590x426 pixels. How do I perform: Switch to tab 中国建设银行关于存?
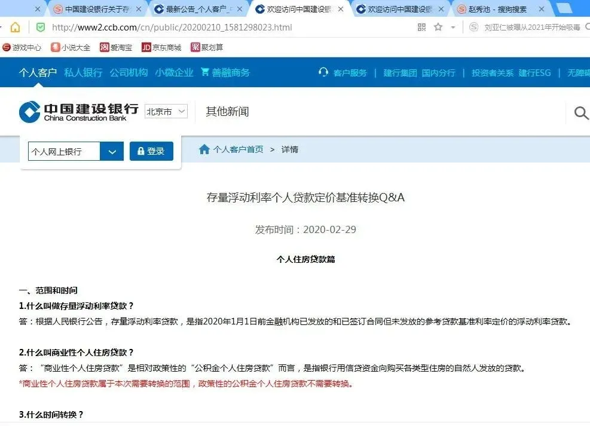click(x=97, y=9)
